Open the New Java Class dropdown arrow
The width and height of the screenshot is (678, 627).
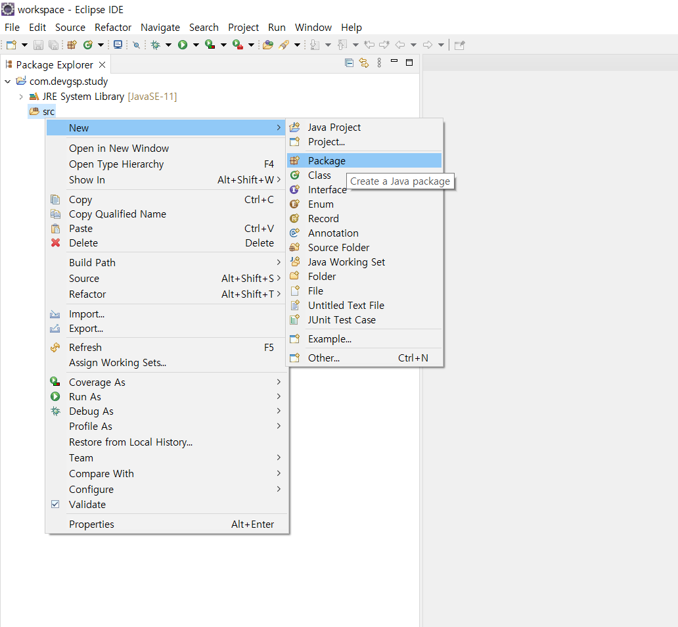(101, 45)
